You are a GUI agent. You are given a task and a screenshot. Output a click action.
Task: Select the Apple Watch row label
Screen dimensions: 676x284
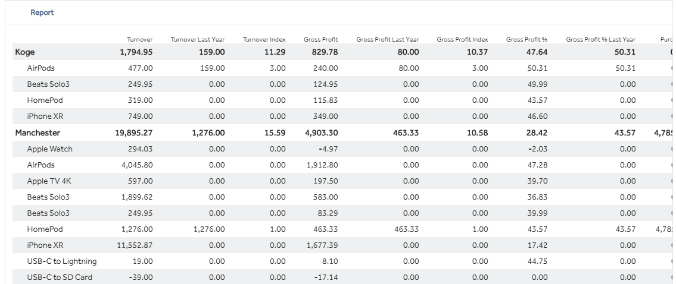[49, 149]
